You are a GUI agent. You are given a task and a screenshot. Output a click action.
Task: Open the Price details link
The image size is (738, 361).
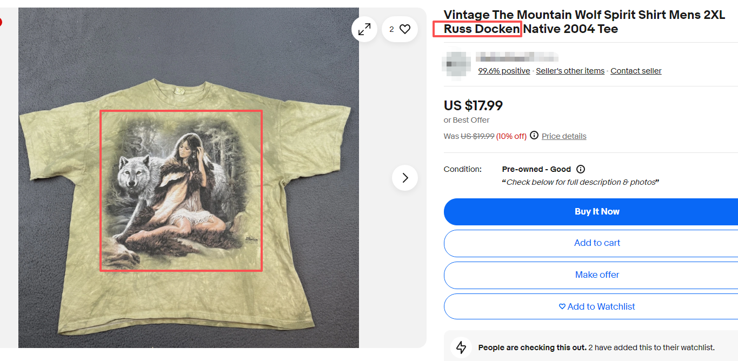click(564, 136)
